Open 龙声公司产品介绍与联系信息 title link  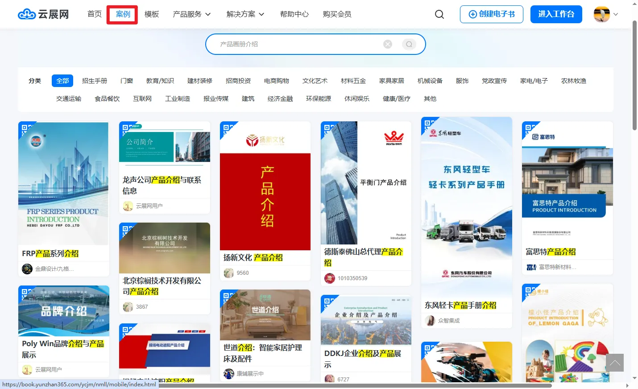point(162,185)
